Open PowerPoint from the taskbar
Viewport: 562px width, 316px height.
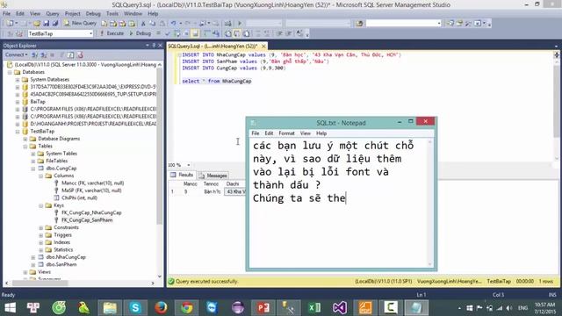tap(263, 307)
